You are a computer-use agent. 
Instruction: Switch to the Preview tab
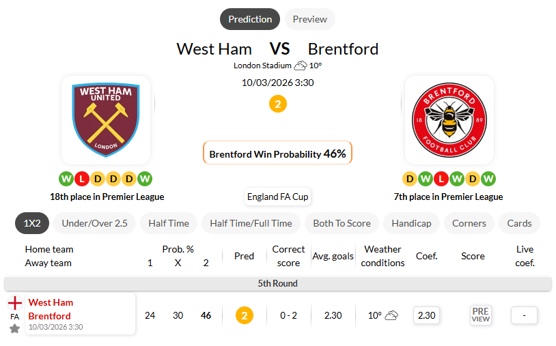click(x=310, y=19)
